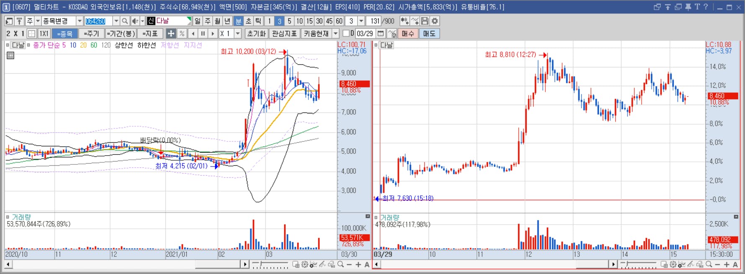Click left chart bottom zoom magnifier icon
745x274 pixels.
(x=341, y=264)
